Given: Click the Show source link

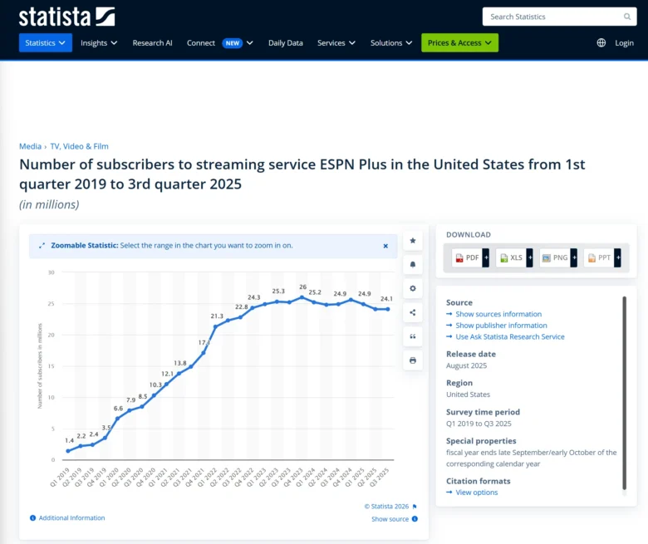Looking at the screenshot, I should point(390,519).
